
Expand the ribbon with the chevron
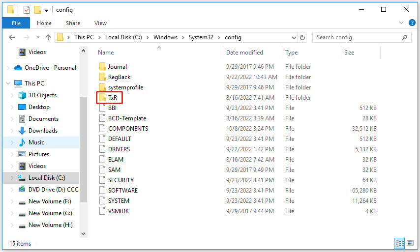coord(401,23)
